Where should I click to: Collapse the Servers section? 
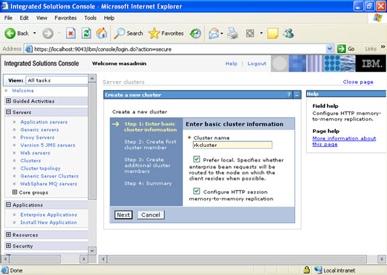[x=8, y=112]
